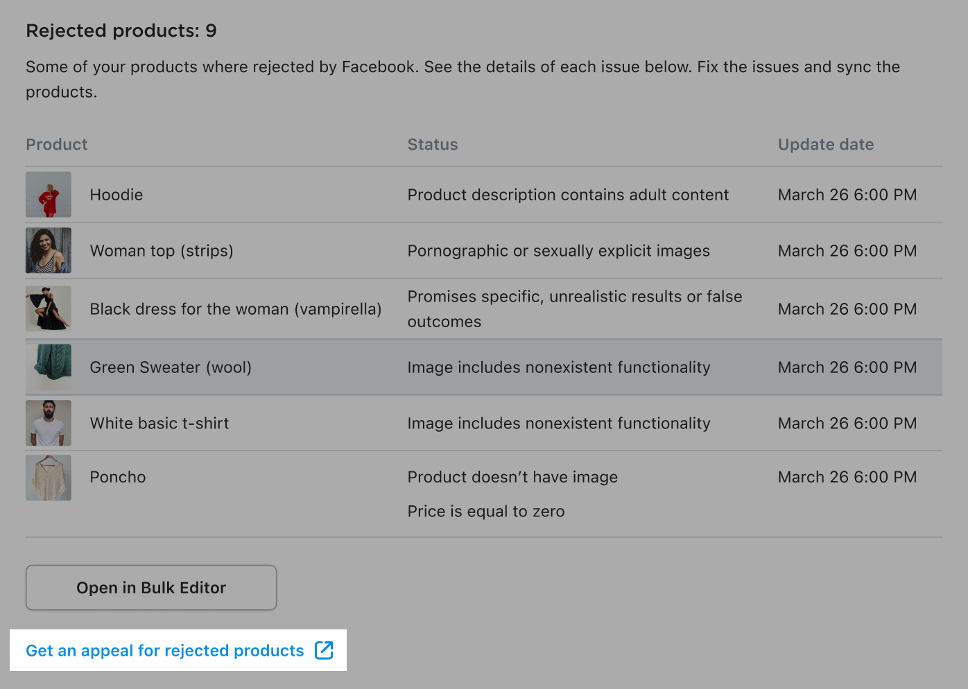This screenshot has height=689, width=968.
Task: Click the external link icon next to appeal link
Action: tap(323, 650)
